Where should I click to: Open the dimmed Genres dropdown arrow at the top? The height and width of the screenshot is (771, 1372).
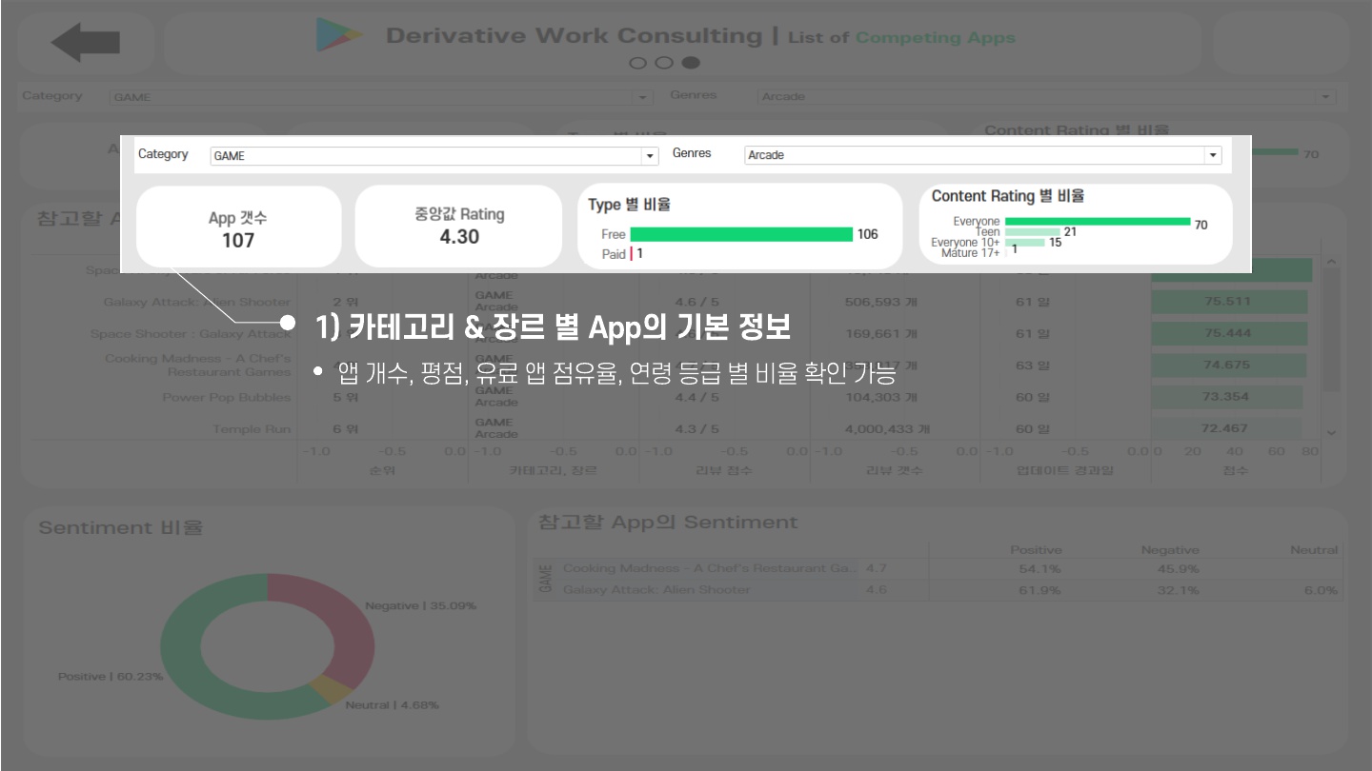(x=1326, y=96)
